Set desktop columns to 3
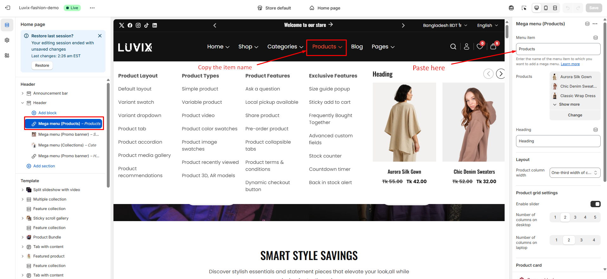The width and height of the screenshot is (607, 279). coord(575,217)
